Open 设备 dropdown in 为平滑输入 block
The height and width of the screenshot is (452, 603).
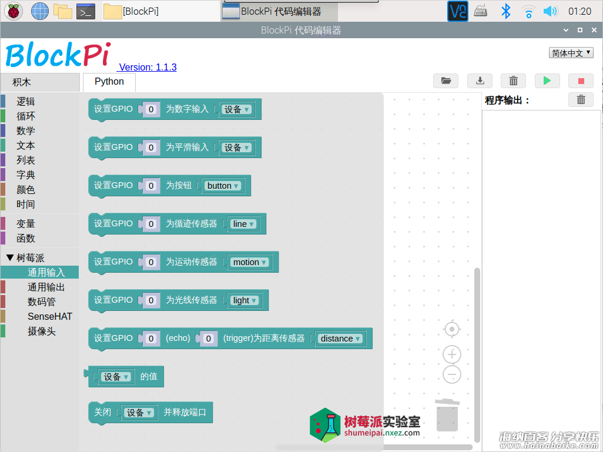coord(236,148)
